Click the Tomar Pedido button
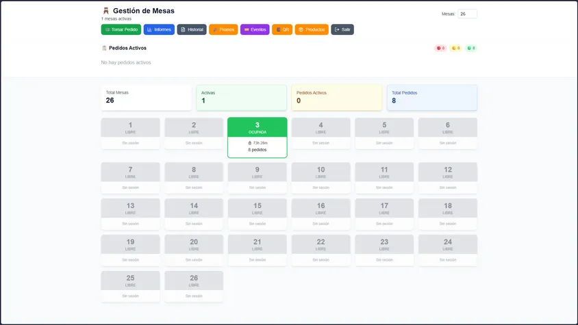Screen dimensions: 578x325 [121, 29]
